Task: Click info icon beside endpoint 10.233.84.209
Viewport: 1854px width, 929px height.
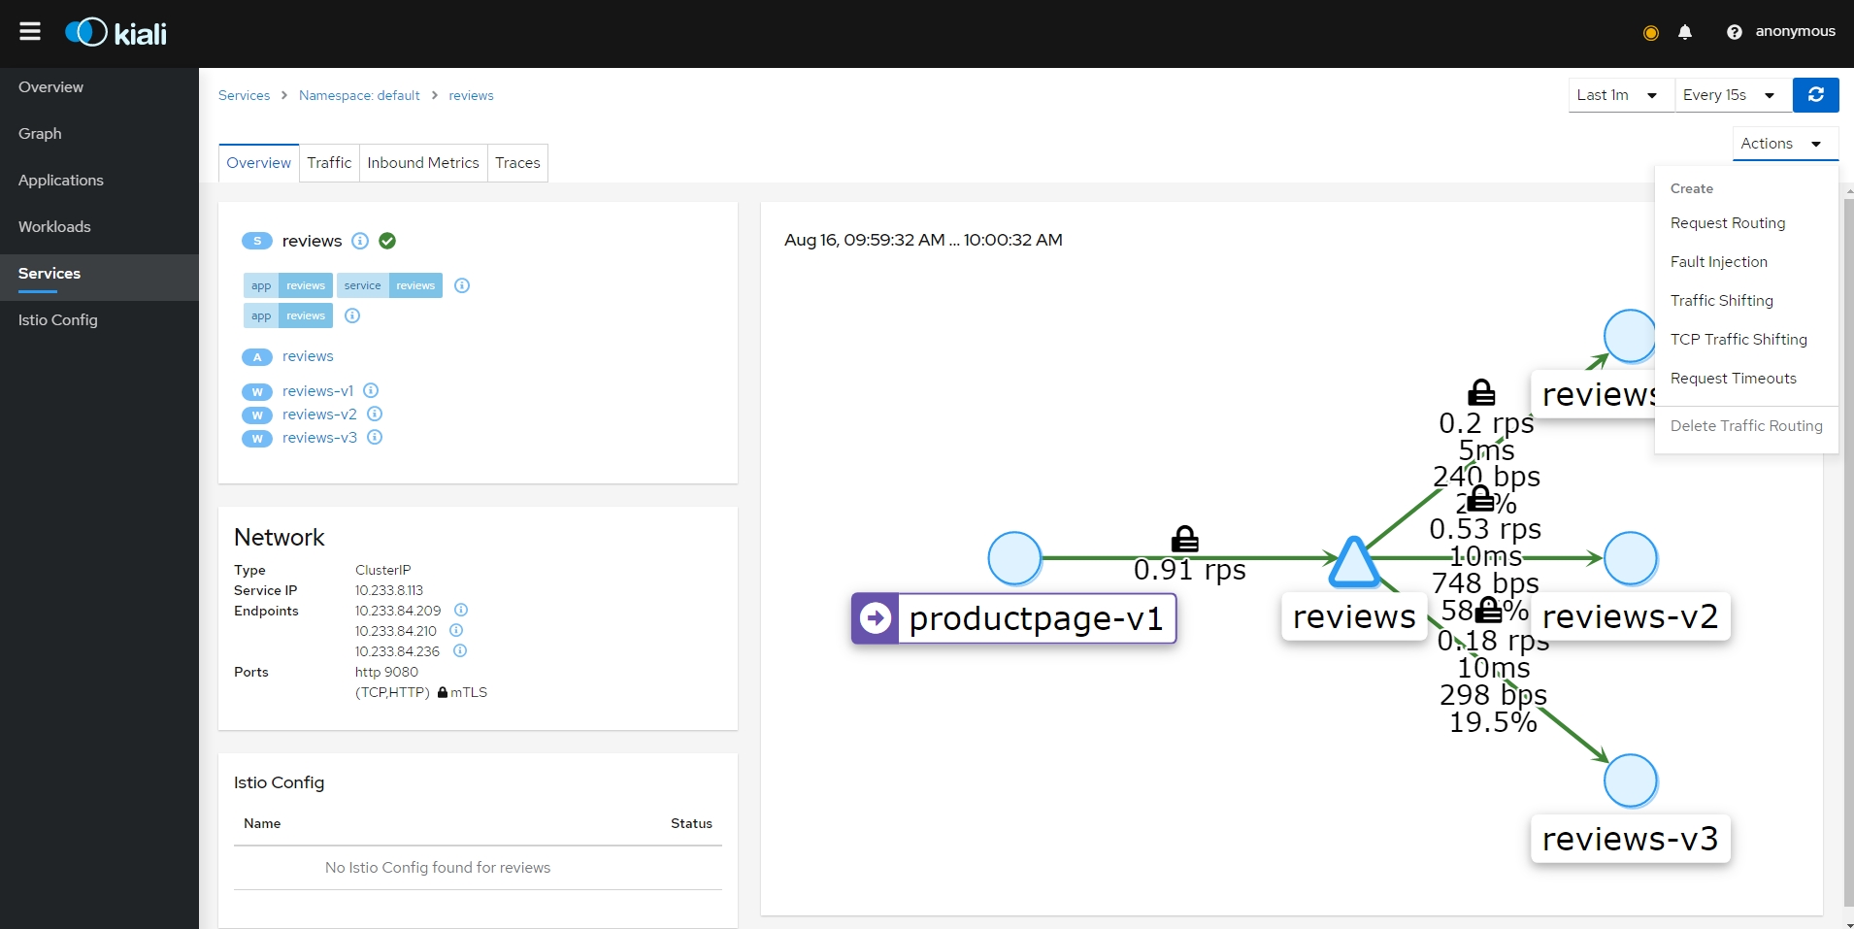Action: click(461, 610)
